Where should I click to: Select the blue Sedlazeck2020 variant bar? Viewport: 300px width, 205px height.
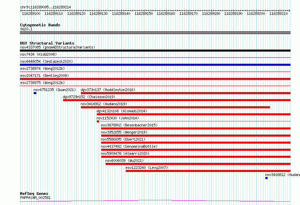155,65
